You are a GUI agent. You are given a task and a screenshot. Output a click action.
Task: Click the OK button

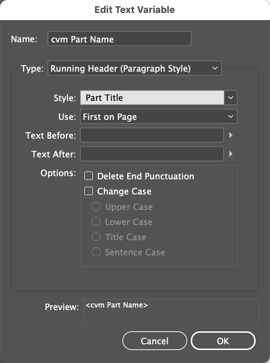point(223,341)
